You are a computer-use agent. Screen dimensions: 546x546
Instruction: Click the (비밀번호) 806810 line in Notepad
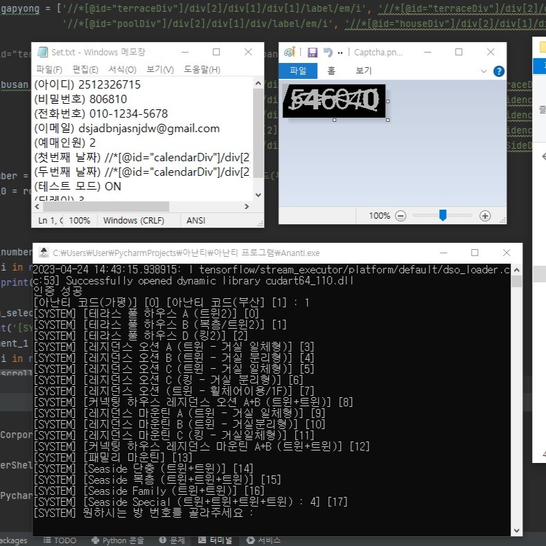coord(80,99)
